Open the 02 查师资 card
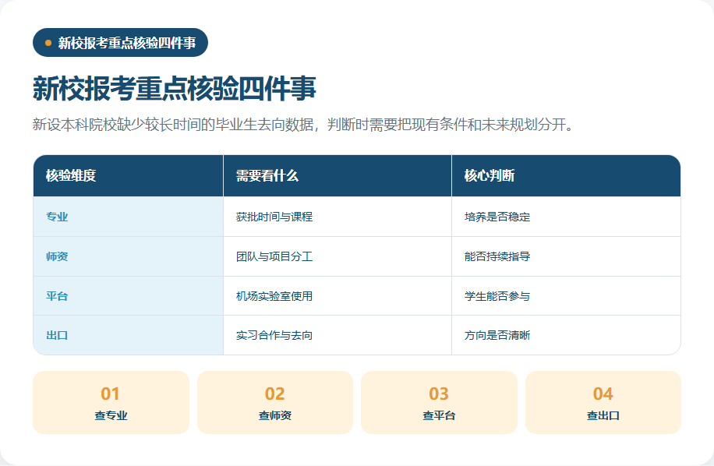 (x=275, y=402)
